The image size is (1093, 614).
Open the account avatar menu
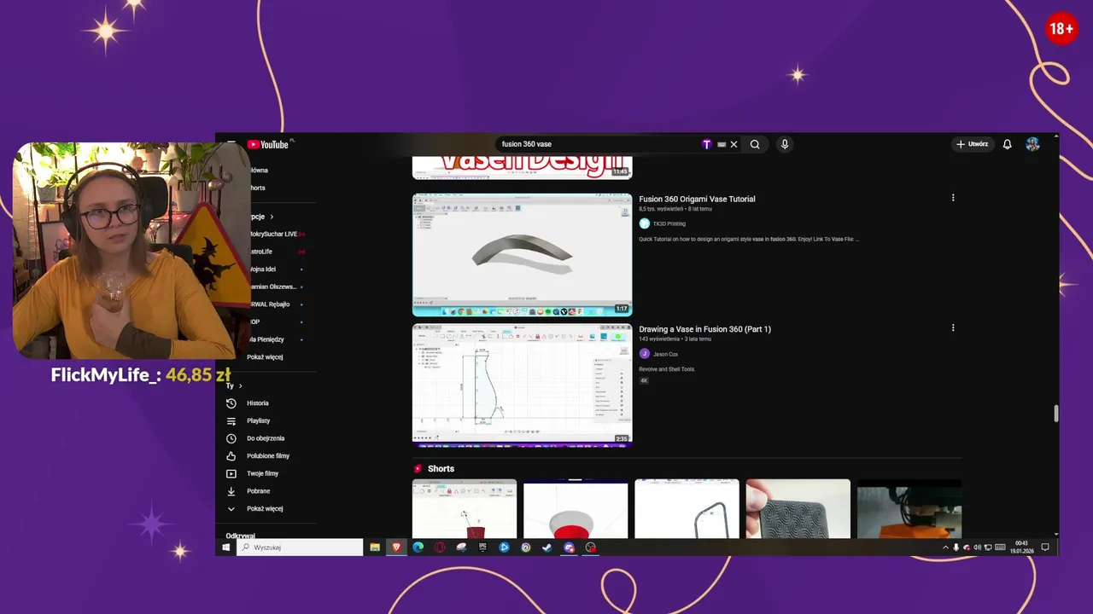tap(1032, 144)
